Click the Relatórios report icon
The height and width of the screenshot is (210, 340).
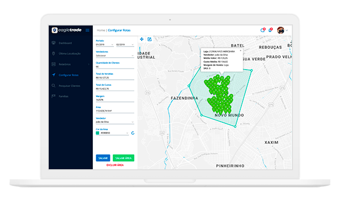(x=54, y=65)
